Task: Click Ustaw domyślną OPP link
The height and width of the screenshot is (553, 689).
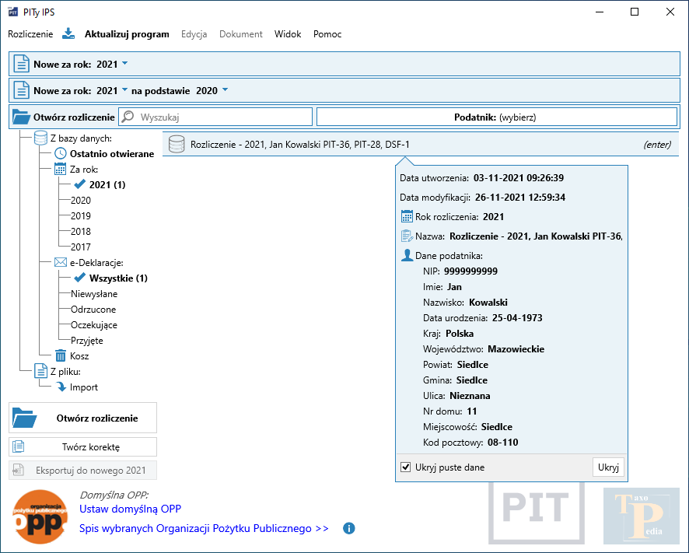Action: click(x=130, y=509)
